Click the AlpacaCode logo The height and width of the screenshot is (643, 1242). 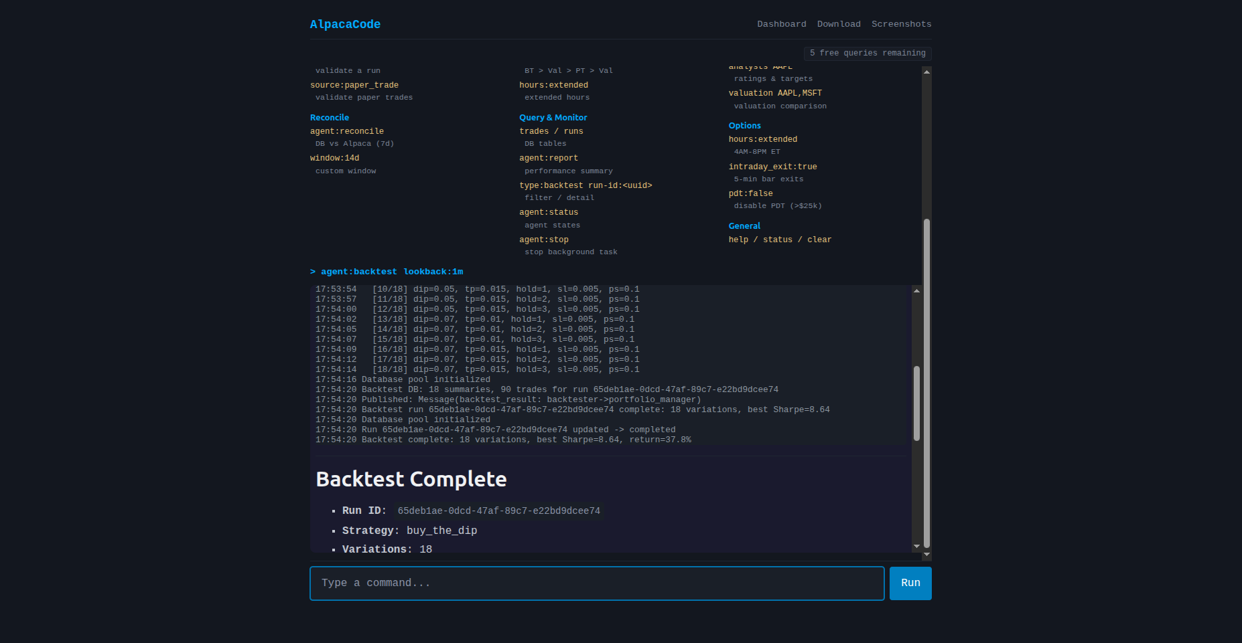coord(345,23)
